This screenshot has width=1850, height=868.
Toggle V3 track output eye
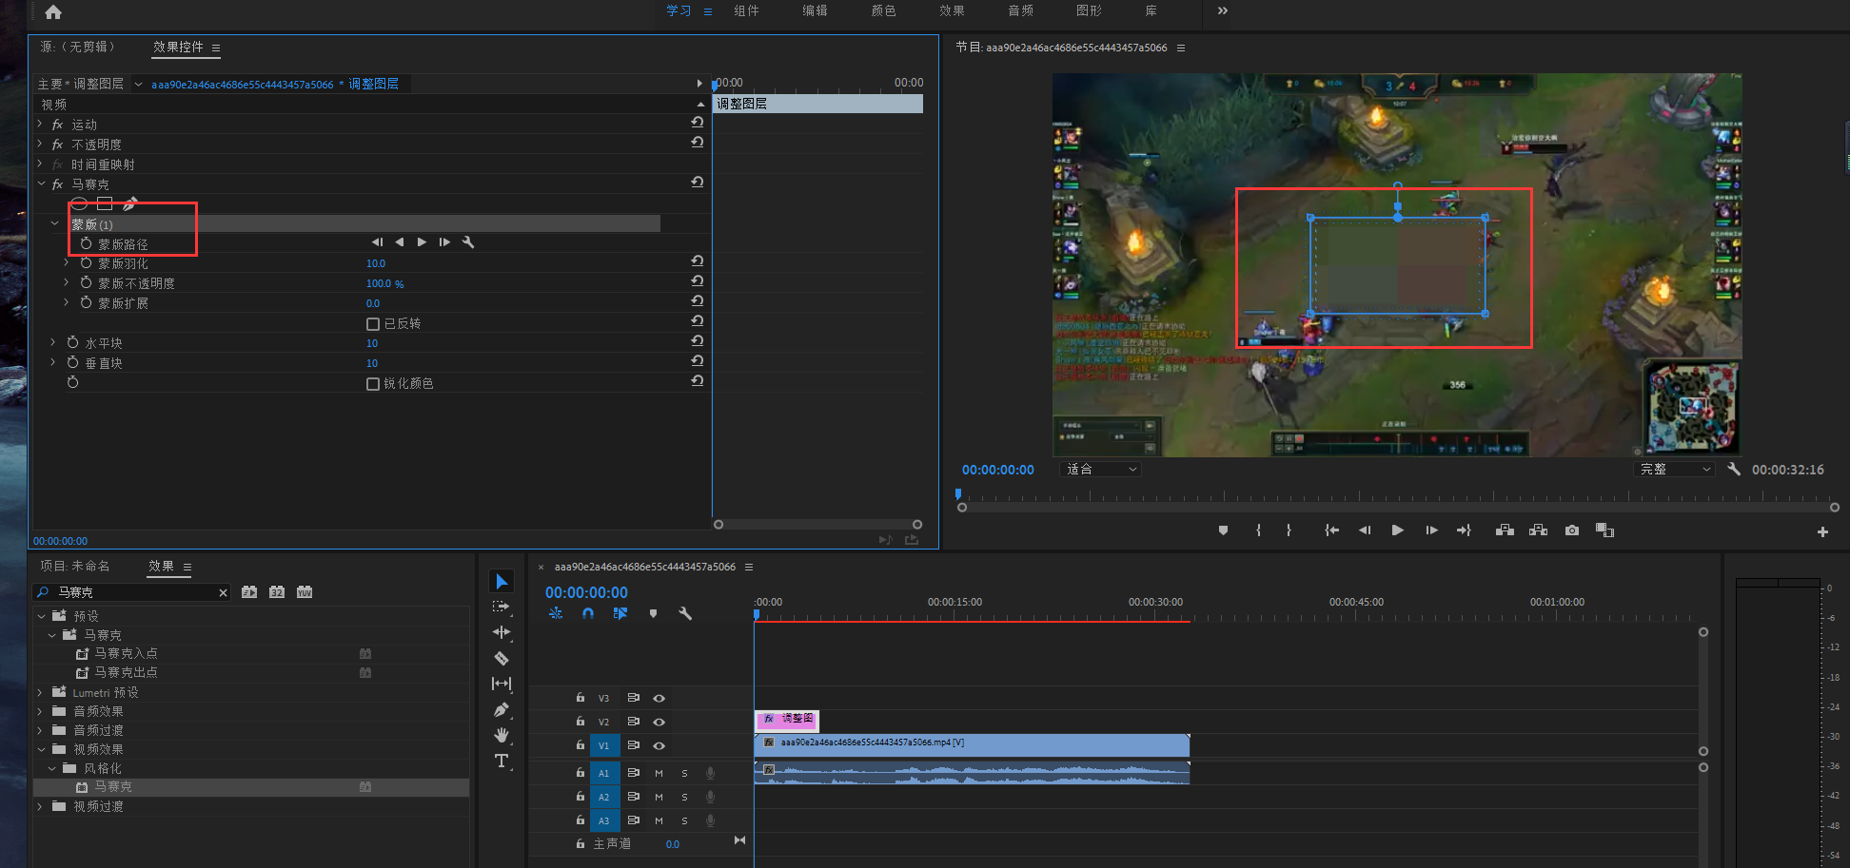(x=659, y=698)
